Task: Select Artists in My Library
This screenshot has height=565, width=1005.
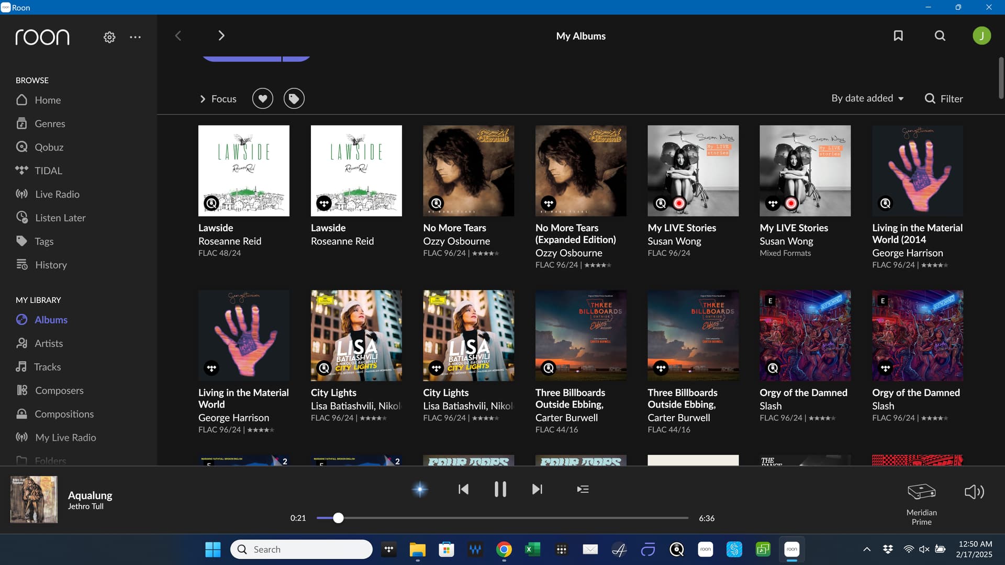Action: point(39,343)
